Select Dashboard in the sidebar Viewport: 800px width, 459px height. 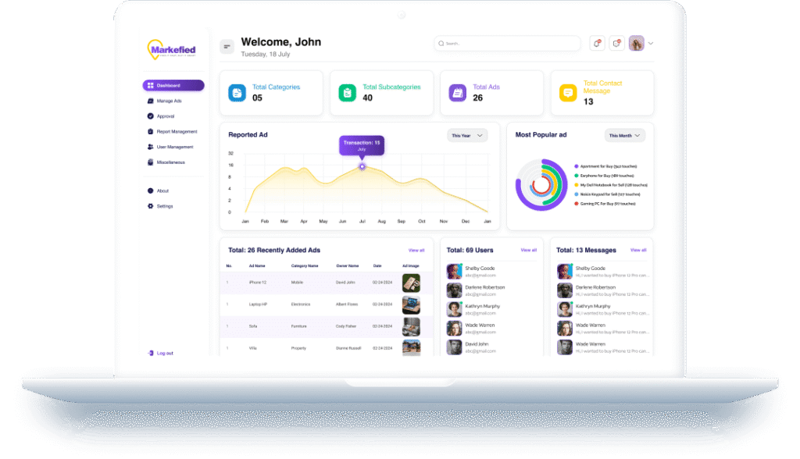(173, 85)
